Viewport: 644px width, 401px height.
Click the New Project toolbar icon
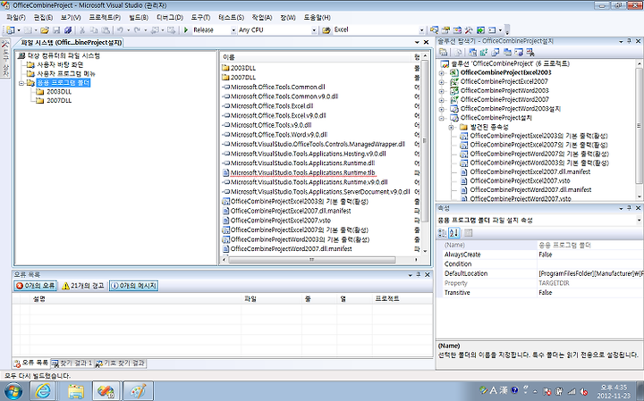pyautogui.click(x=10, y=30)
